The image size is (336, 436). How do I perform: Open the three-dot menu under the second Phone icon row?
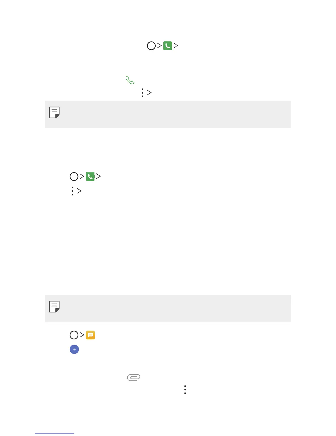(72, 191)
